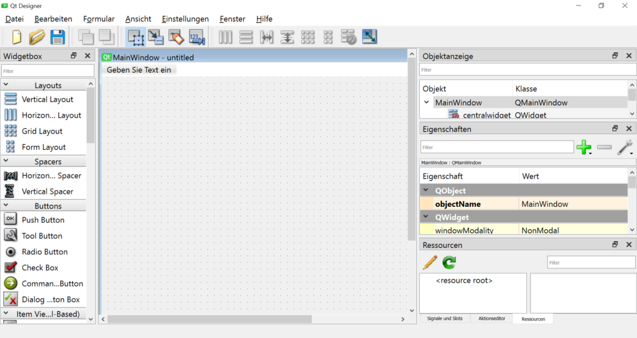Edit resources with the pencil icon
637x338 pixels.
pos(430,263)
